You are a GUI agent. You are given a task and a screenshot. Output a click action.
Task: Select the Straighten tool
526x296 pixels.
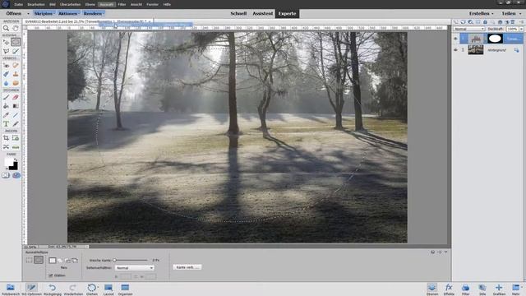click(x=16, y=147)
